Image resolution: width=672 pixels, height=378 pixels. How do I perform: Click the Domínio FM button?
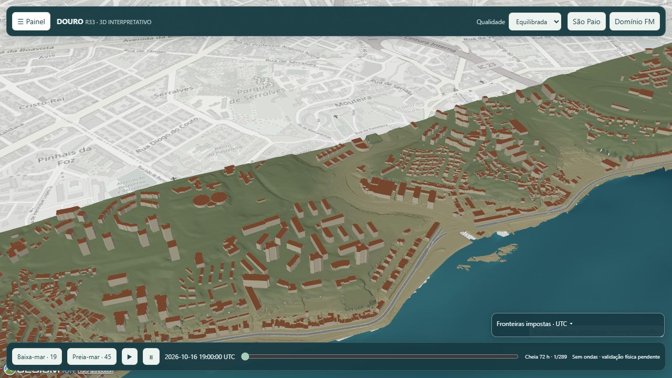tap(635, 22)
